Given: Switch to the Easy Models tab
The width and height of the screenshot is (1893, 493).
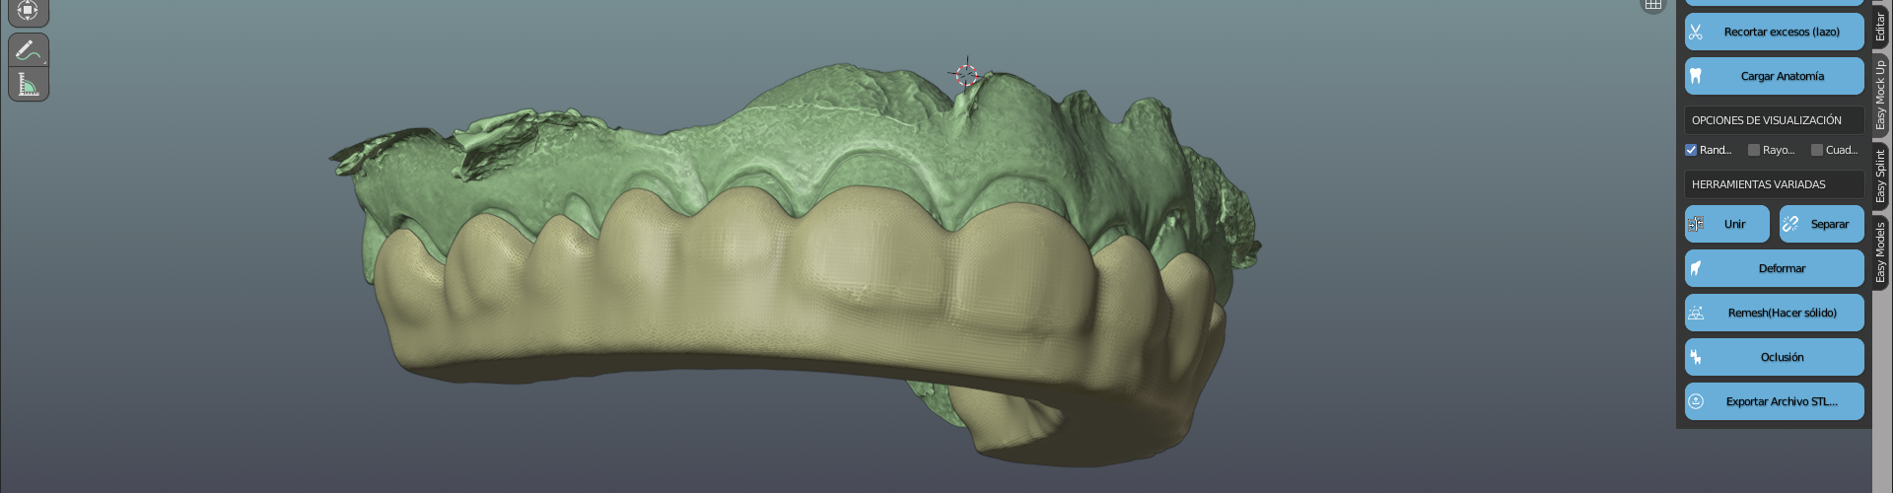Looking at the screenshot, I should 1880,252.
